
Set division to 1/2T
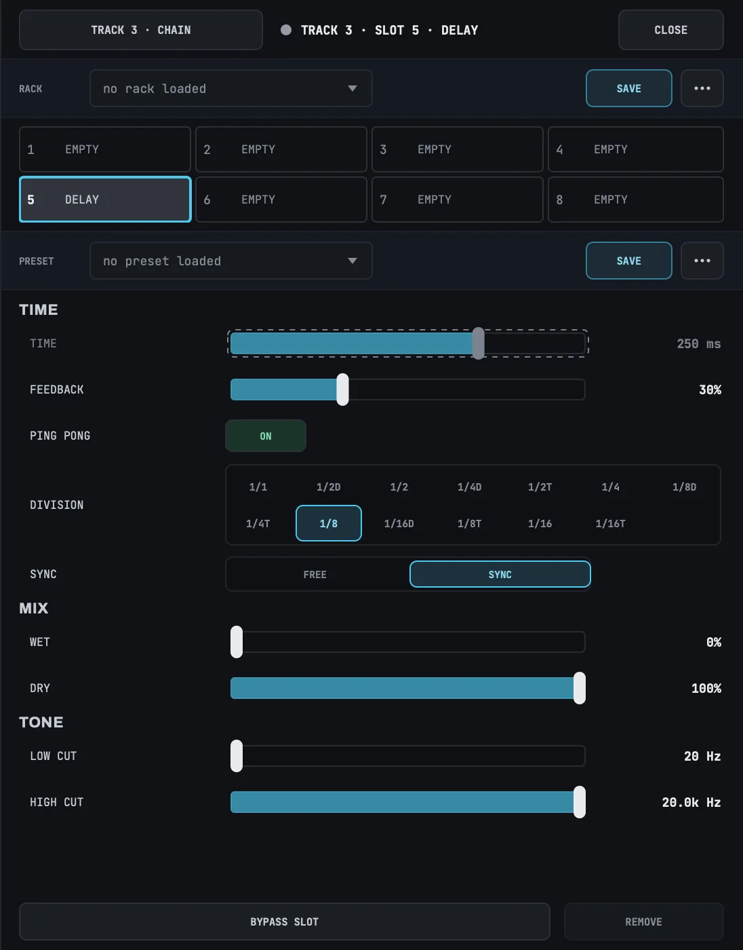540,487
